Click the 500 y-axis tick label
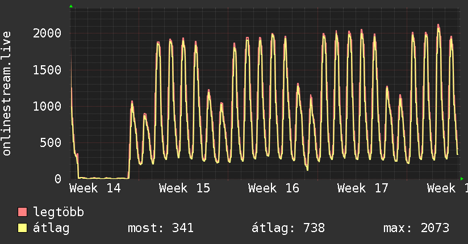The image size is (468, 244). (x=51, y=142)
